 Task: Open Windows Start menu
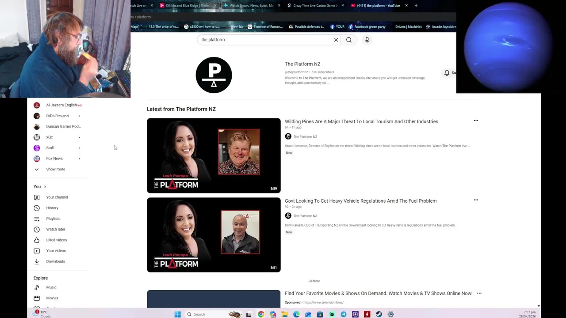click(x=177, y=314)
